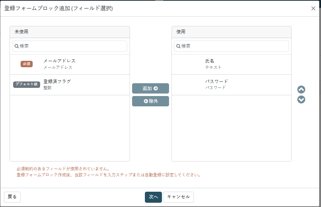Click the キャンセル button
This screenshot has height=207, width=321.
pyautogui.click(x=178, y=197)
